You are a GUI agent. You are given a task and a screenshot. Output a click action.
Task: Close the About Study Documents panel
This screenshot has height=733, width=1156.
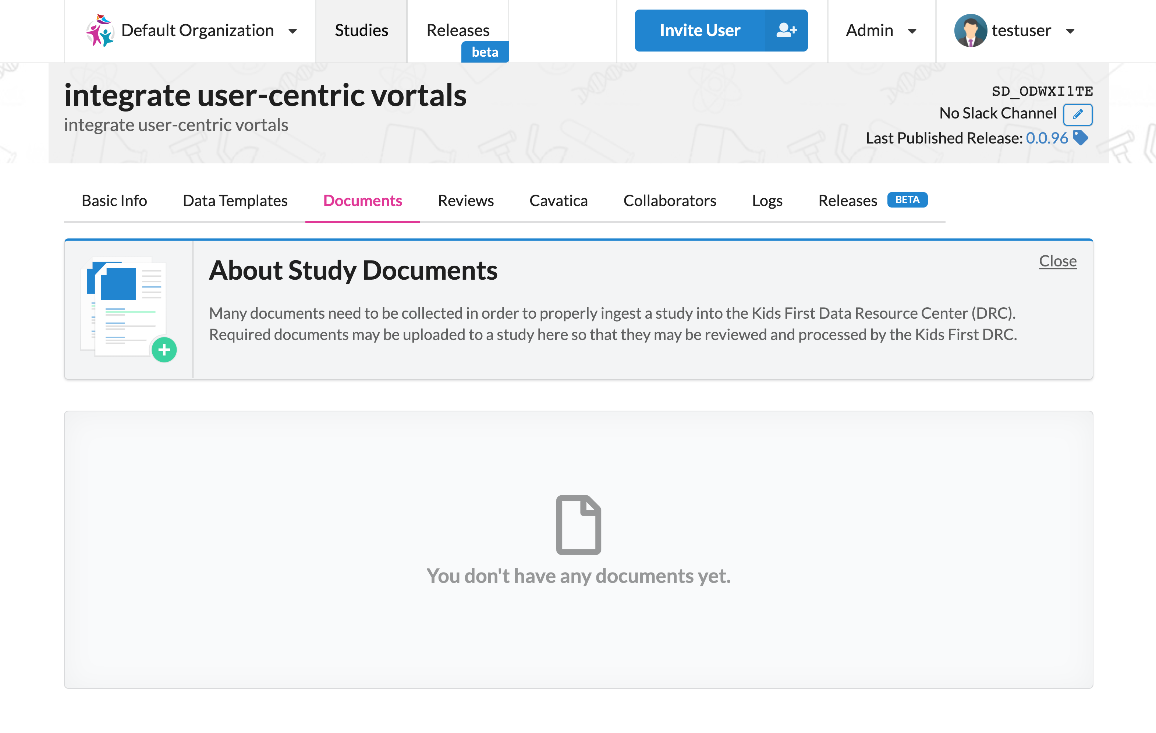[1058, 261]
